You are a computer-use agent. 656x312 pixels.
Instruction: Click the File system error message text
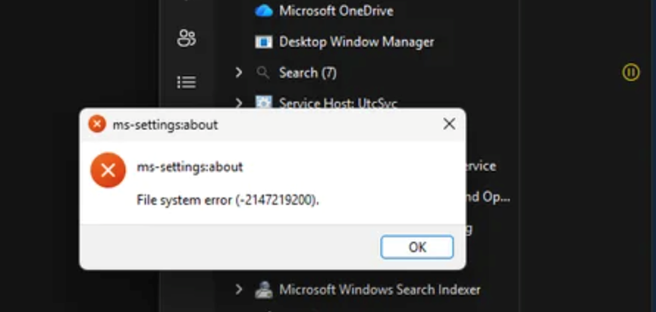[x=228, y=200]
